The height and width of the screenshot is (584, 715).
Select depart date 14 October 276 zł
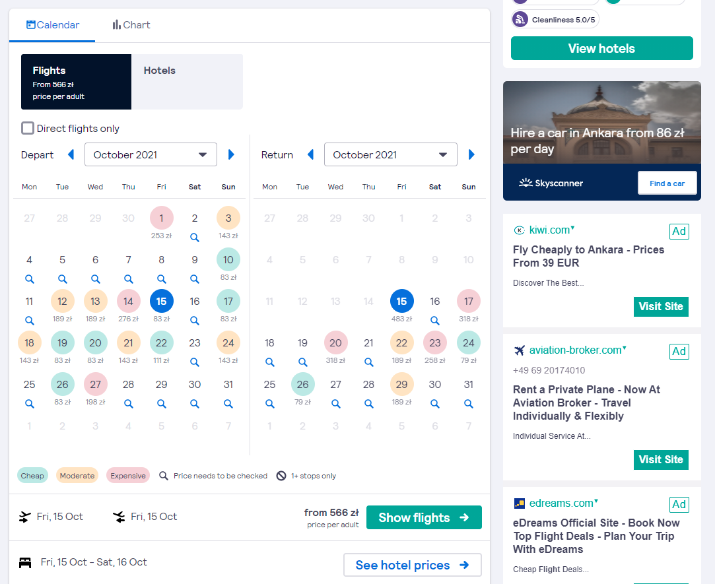129,302
